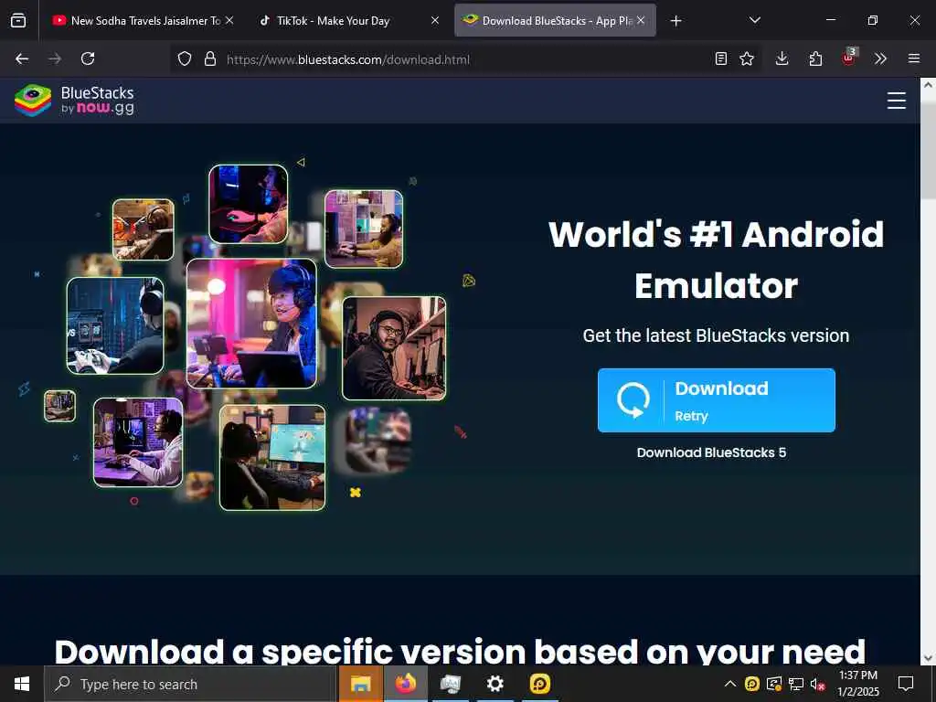Select the Download BlueStacks tab
Viewport: 936px width, 702px height.
click(x=555, y=20)
